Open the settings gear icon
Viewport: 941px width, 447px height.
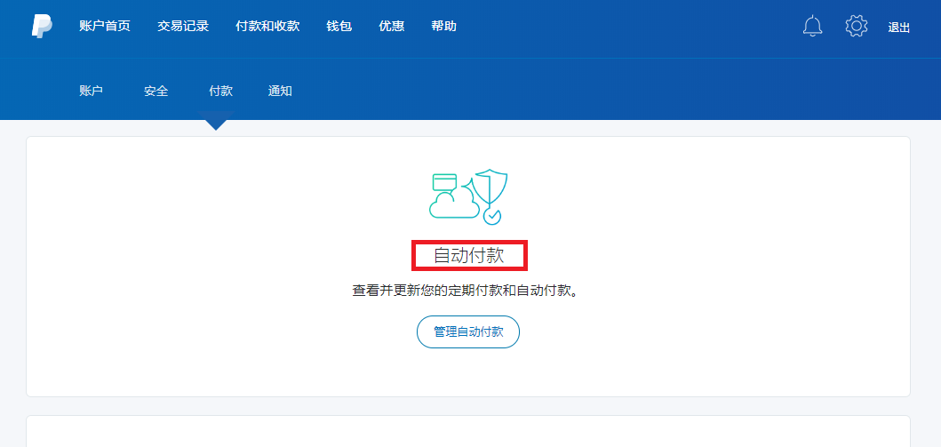click(x=857, y=26)
